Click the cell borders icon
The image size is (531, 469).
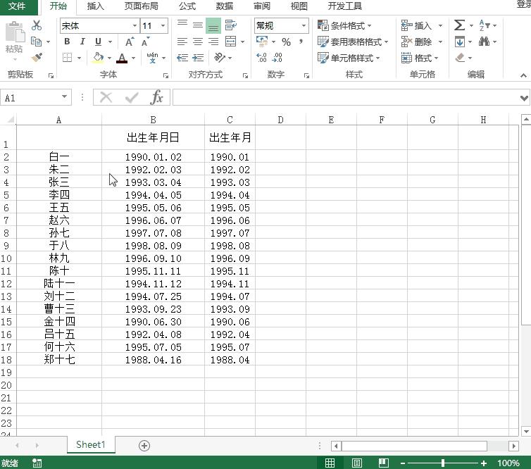68,58
